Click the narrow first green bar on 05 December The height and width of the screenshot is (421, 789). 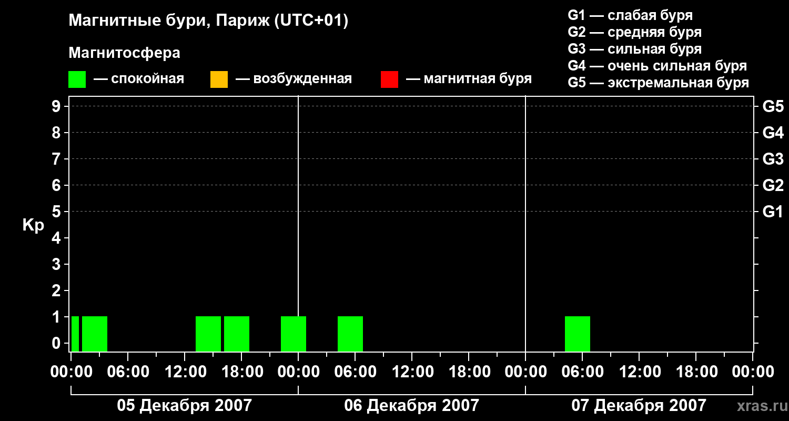click(x=75, y=334)
